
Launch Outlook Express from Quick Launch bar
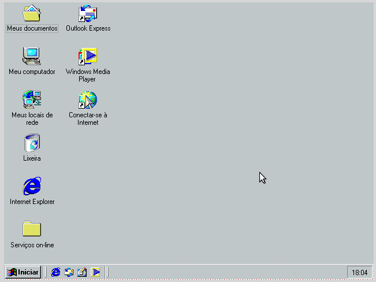point(69,272)
